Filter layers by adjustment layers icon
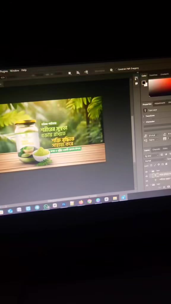 [x=166, y=154]
